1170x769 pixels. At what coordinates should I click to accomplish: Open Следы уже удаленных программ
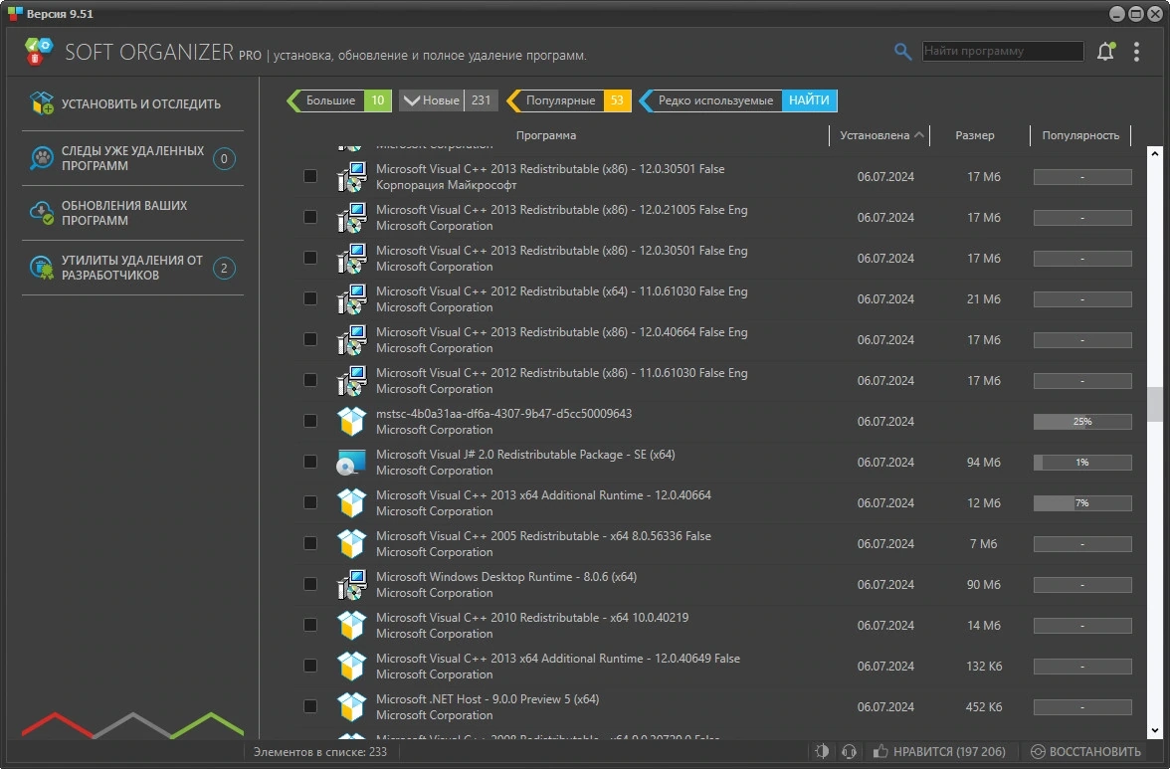133,158
